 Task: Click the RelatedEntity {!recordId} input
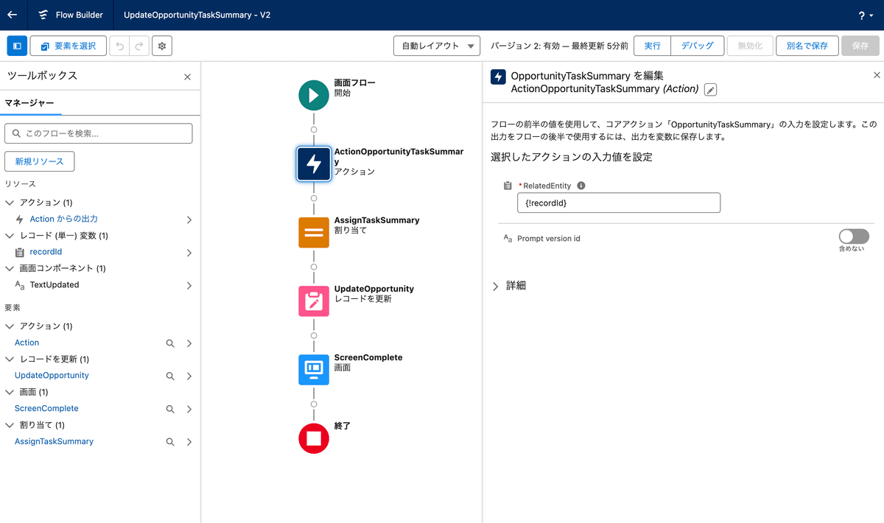click(619, 203)
